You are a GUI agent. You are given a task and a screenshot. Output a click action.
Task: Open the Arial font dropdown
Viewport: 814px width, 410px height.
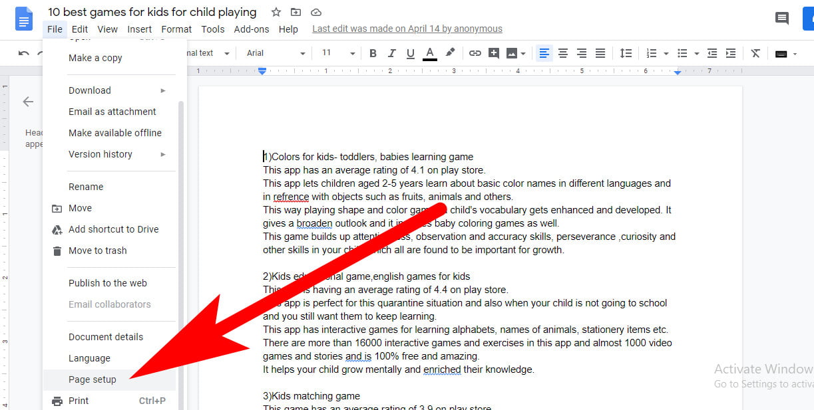pos(276,53)
